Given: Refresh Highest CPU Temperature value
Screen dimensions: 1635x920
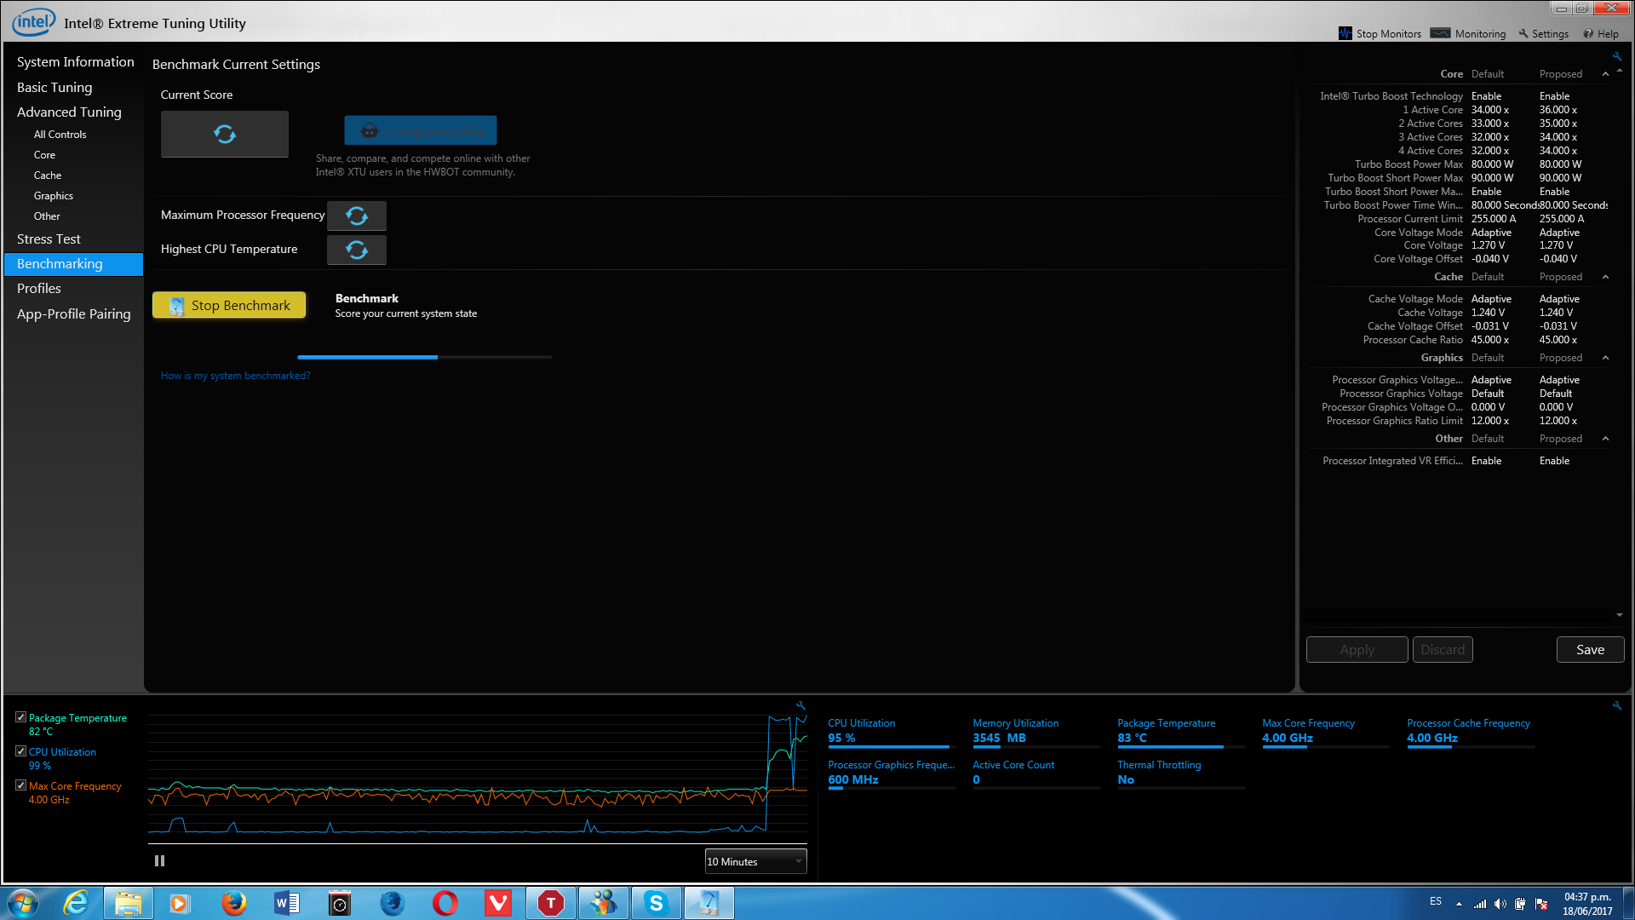Looking at the screenshot, I should point(357,250).
